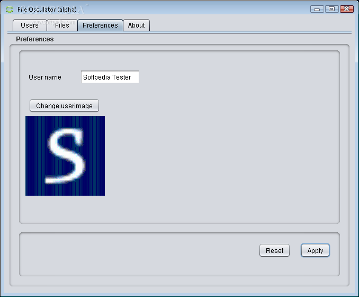This screenshot has height=297, width=359.
Task: Click the Change userimage button
Action: coord(65,106)
